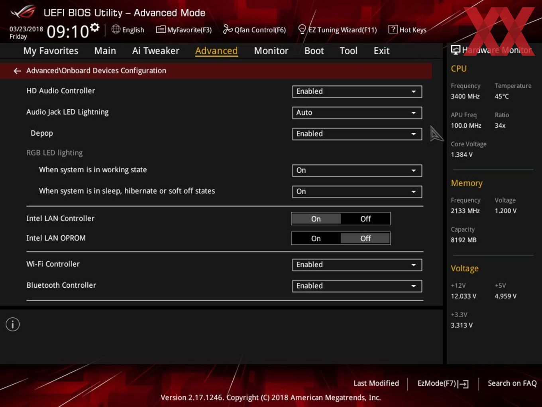Click the back arrow in the breadcrumb bar
This screenshot has height=407, width=542.
(x=17, y=71)
